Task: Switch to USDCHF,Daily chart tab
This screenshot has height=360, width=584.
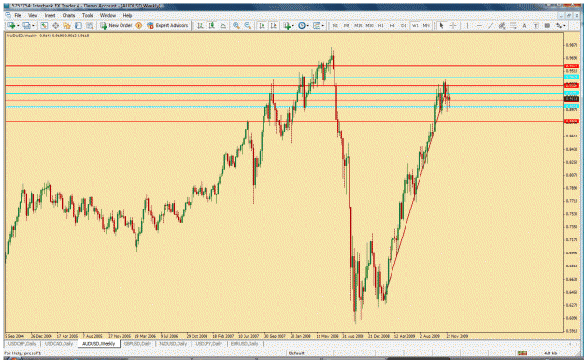Action: coord(22,343)
